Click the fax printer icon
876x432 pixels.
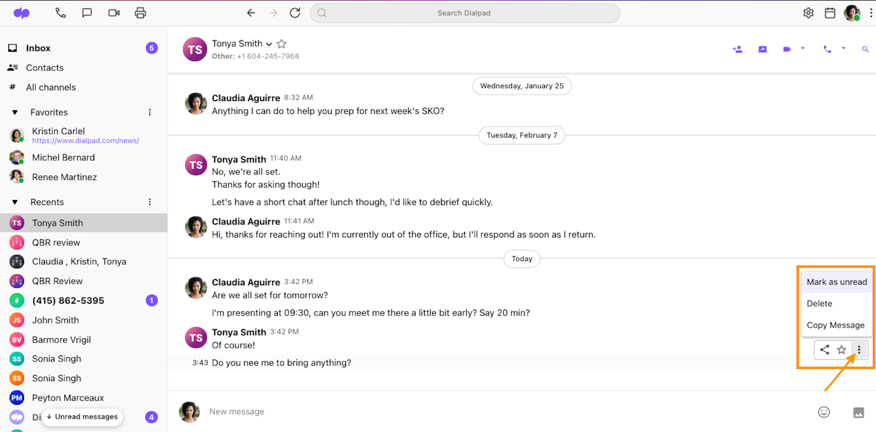(x=140, y=13)
